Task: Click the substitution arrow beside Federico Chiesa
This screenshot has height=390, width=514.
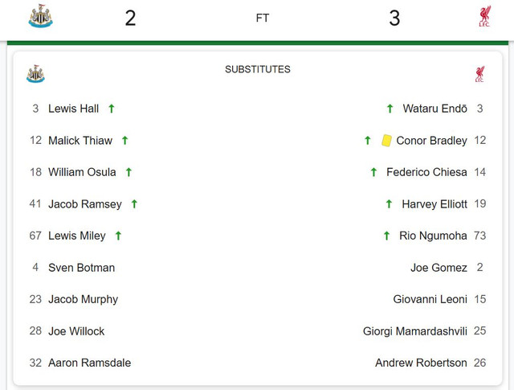Action: coord(373,172)
